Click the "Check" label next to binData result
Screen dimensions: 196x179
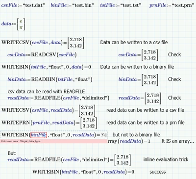coord(174,79)
